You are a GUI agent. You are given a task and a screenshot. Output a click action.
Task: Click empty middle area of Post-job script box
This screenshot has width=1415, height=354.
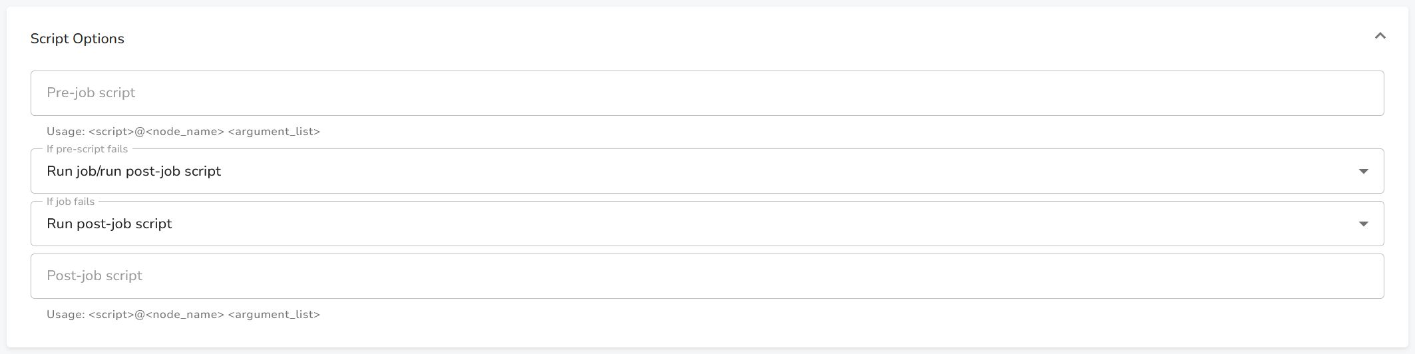707,276
